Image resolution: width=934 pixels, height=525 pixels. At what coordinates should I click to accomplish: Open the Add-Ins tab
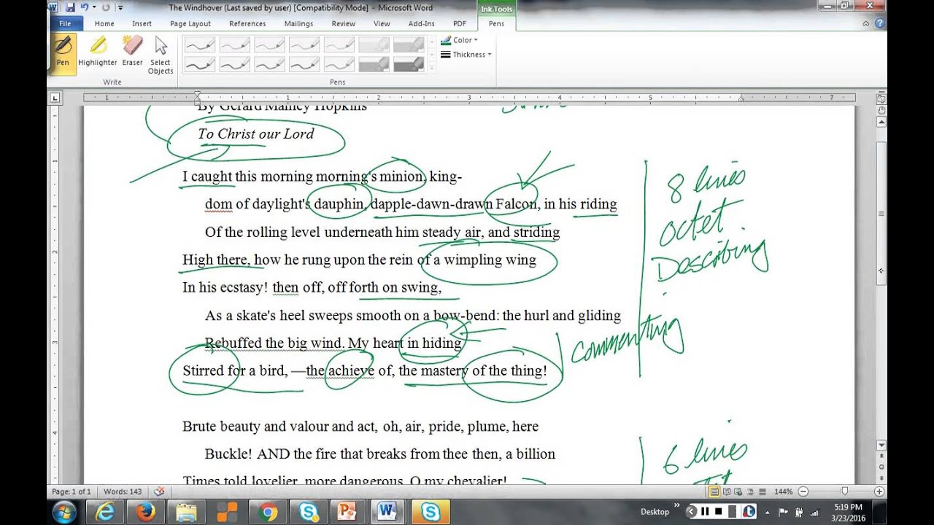pos(421,23)
